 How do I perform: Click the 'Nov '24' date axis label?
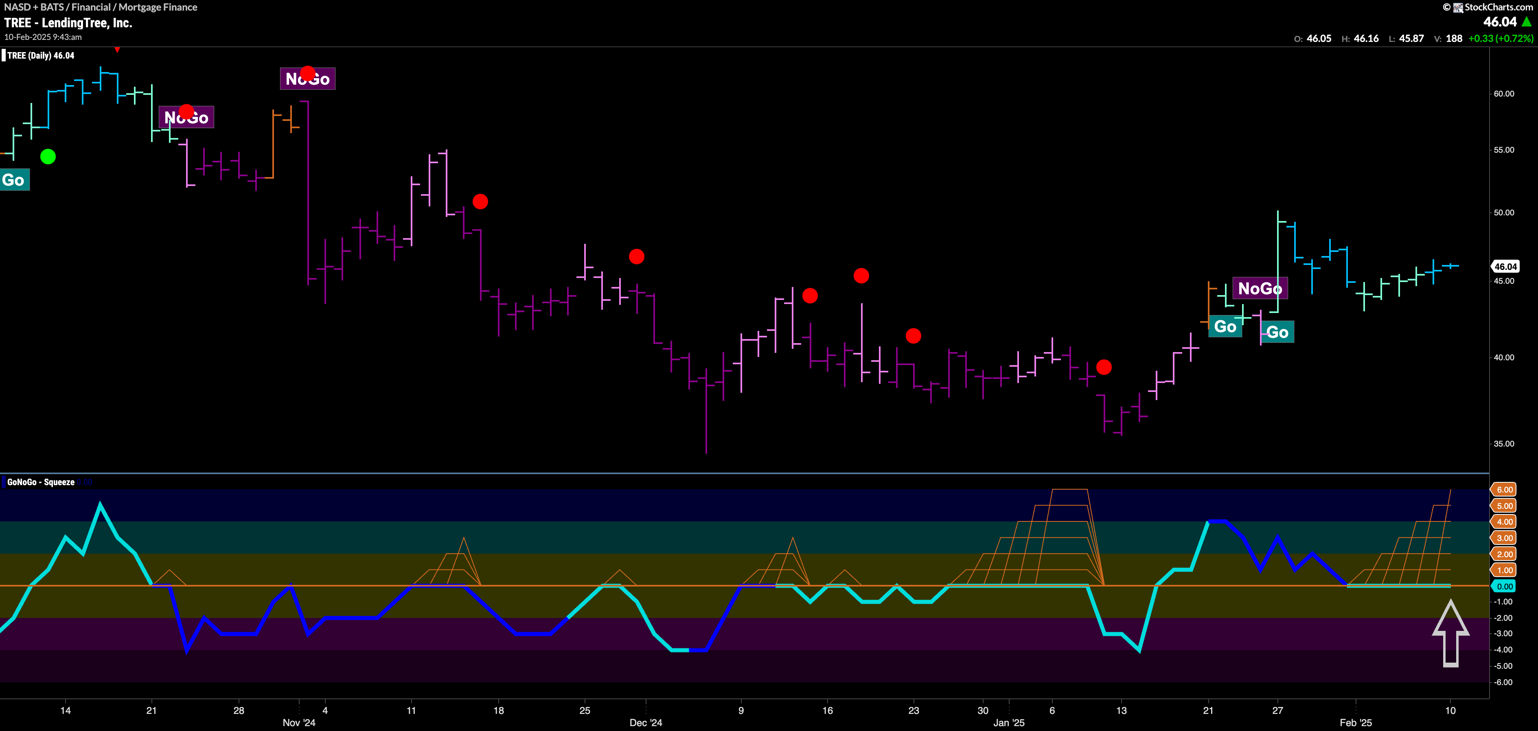point(298,722)
